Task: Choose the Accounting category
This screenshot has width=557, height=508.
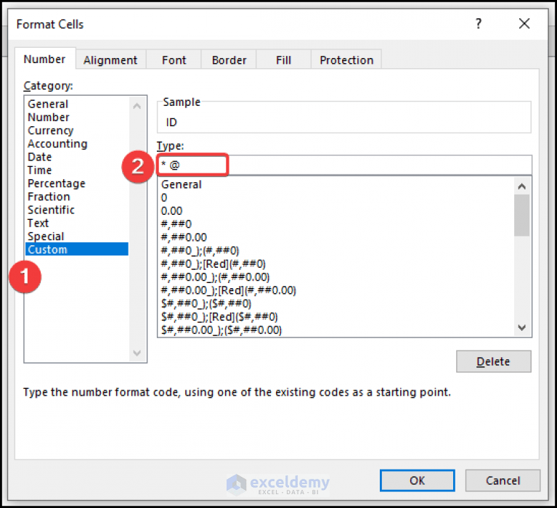Action: 77,144
